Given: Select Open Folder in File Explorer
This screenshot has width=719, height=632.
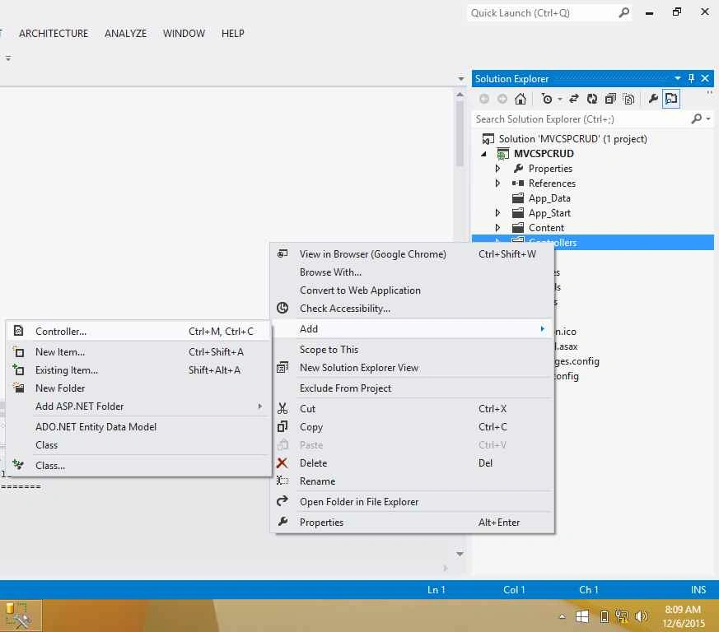Looking at the screenshot, I should [x=413, y=502].
